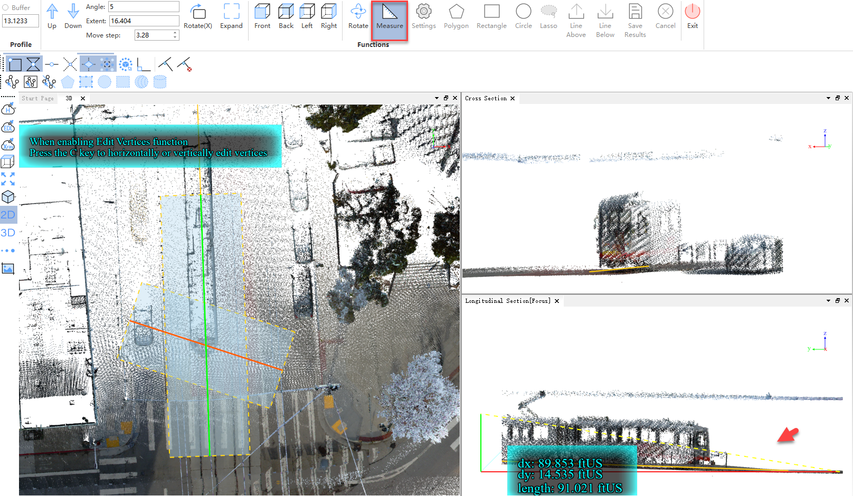Toggle 3D view mode in sidebar
This screenshot has width=853, height=496.
8,233
